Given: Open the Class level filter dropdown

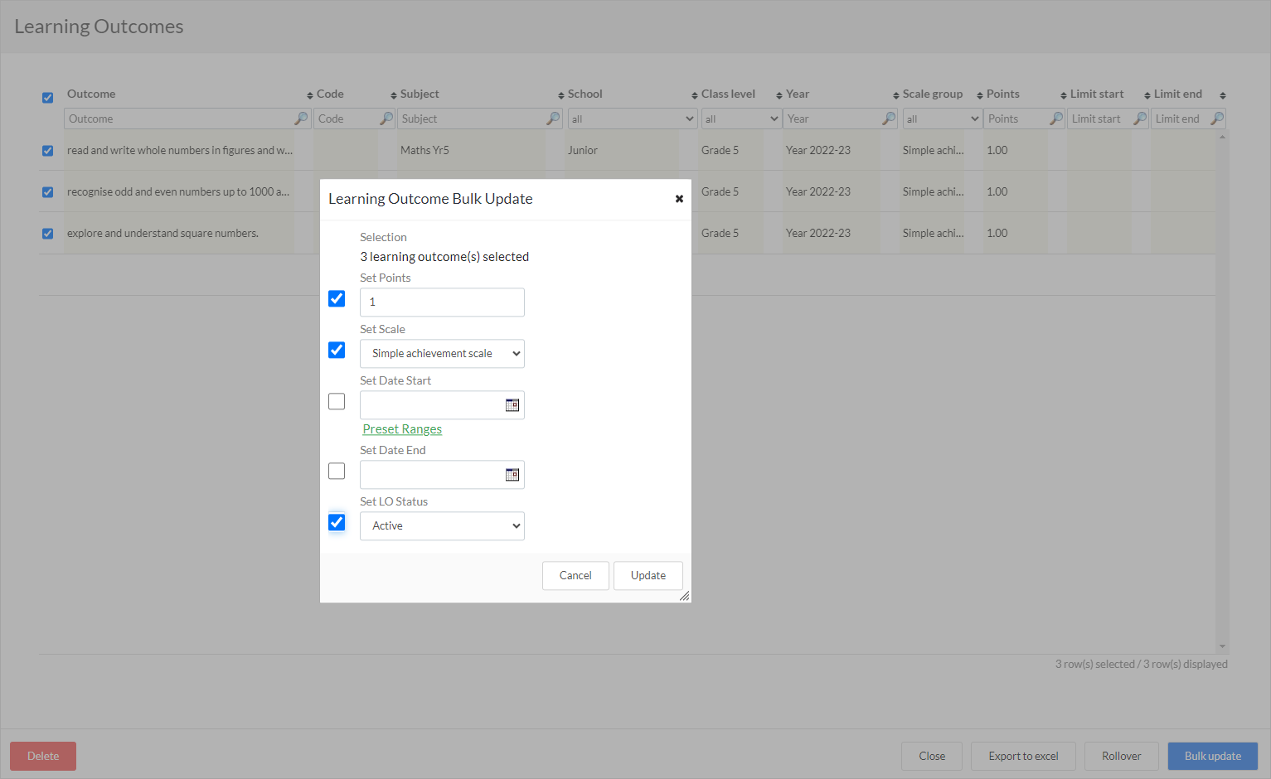Looking at the screenshot, I should tap(741, 119).
